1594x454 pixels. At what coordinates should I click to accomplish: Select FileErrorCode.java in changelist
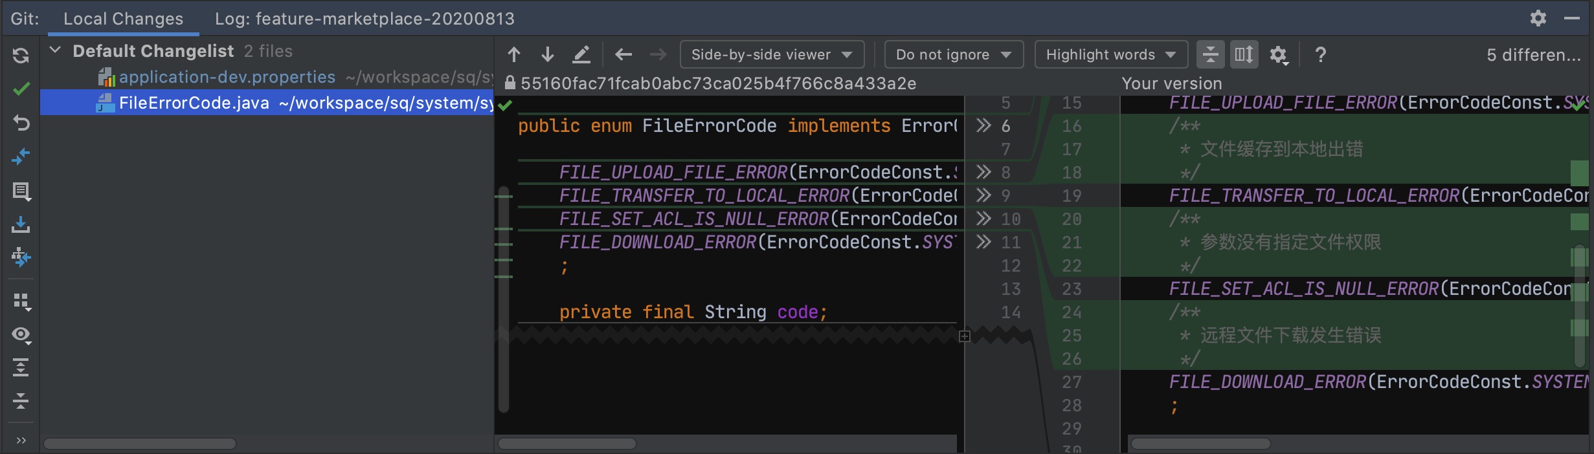[x=267, y=103]
